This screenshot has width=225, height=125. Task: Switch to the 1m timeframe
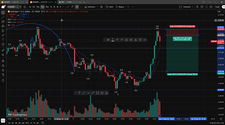(x=30, y=7)
